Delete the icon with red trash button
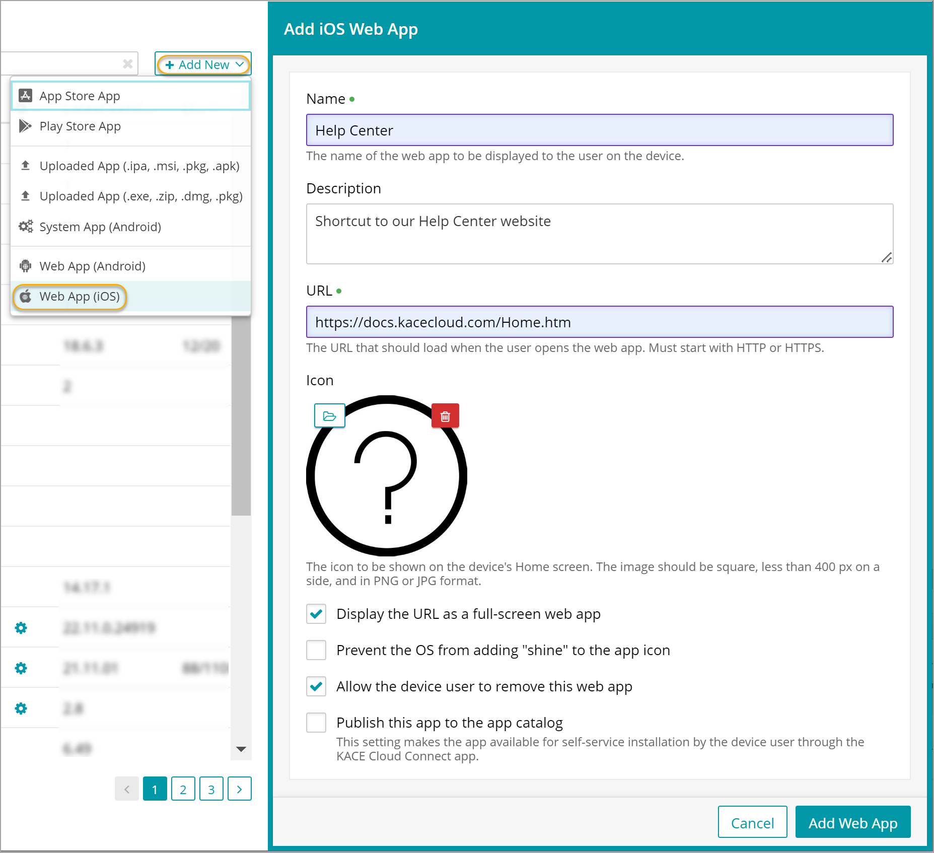The image size is (934, 853). (445, 416)
